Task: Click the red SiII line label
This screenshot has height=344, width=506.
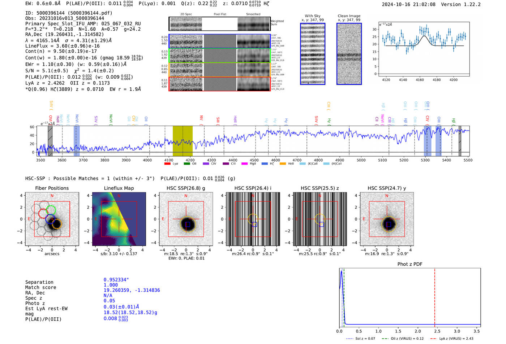Action: point(218,121)
